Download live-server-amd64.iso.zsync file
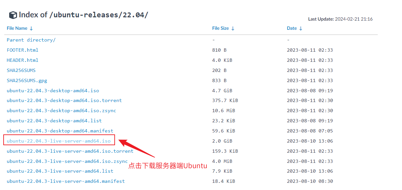Viewport: 402px width, 190px height. [67, 161]
